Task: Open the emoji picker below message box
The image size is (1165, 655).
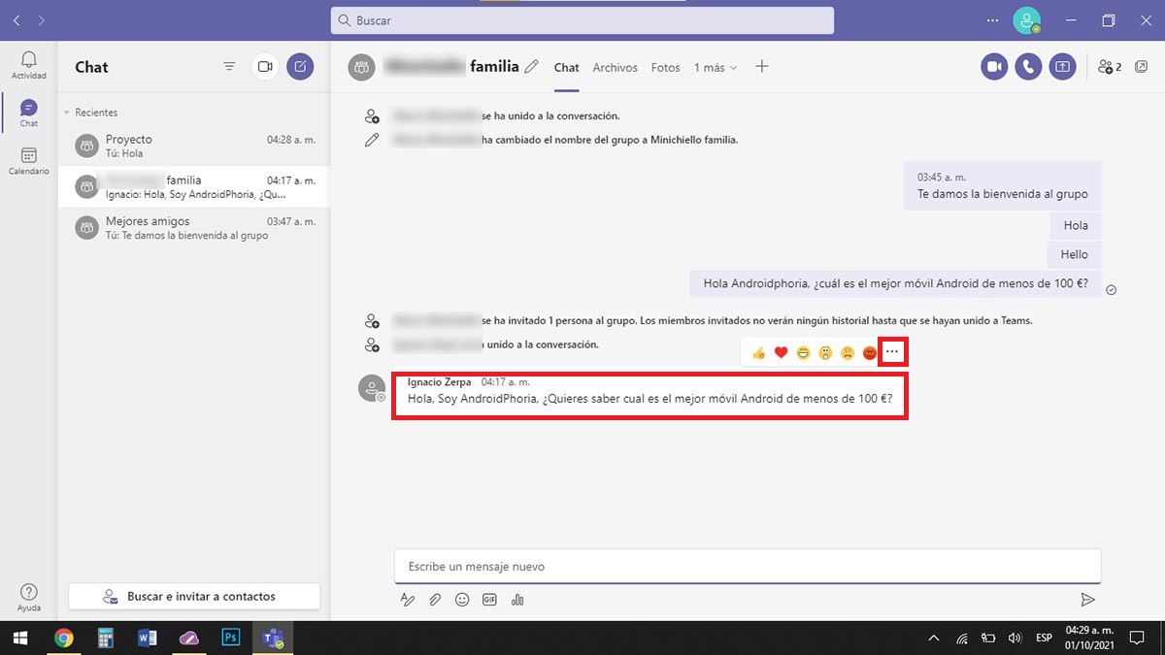Action: pos(462,600)
